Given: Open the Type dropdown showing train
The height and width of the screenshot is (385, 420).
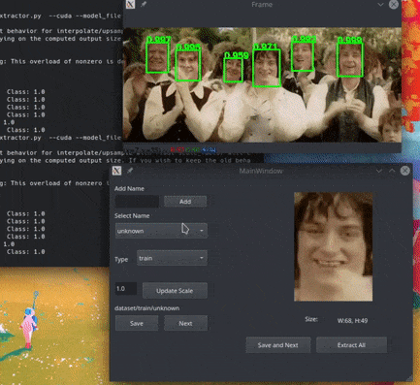Looking at the screenshot, I should (172, 258).
